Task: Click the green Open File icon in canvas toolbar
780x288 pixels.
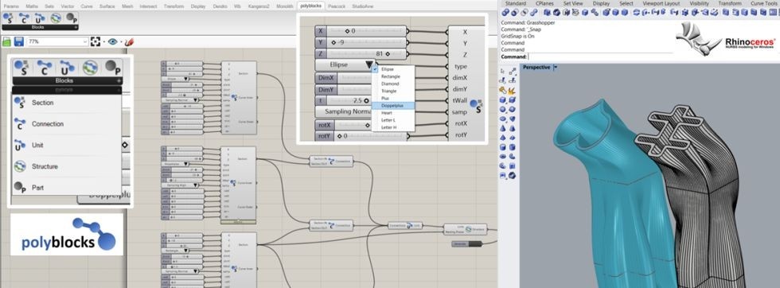Action: (x=7, y=42)
